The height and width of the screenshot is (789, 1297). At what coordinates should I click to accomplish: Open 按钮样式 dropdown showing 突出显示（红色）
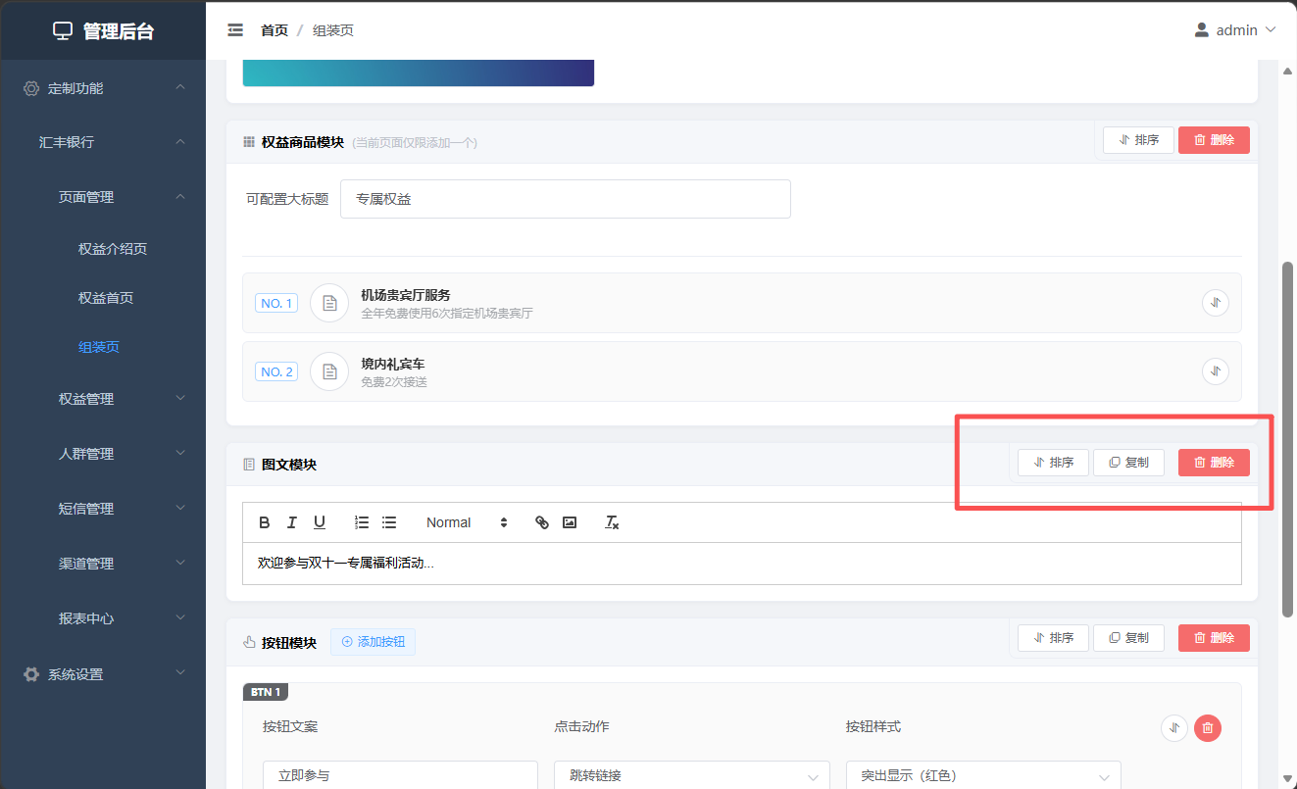pyautogui.click(x=983, y=775)
